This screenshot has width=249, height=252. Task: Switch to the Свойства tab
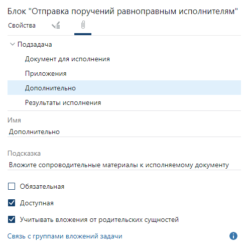22,26
